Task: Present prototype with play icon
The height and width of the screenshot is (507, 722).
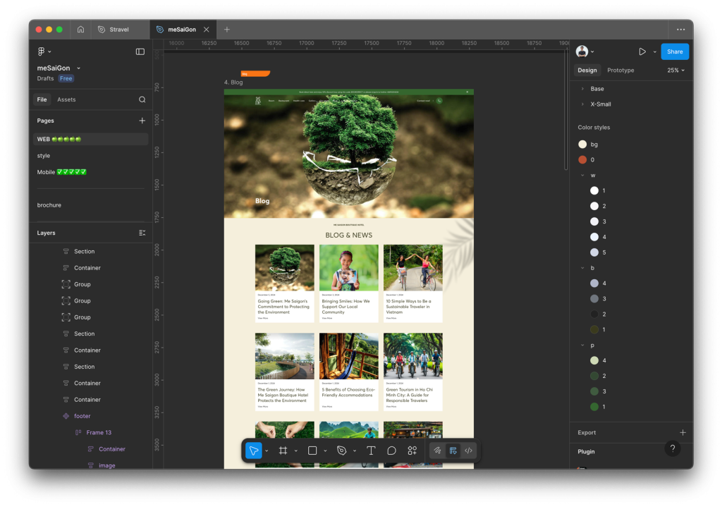Action: pos(642,51)
